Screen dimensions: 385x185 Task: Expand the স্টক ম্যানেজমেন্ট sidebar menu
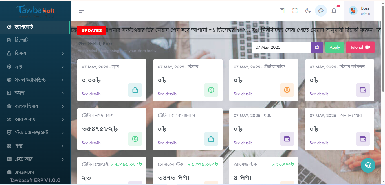click(35, 133)
